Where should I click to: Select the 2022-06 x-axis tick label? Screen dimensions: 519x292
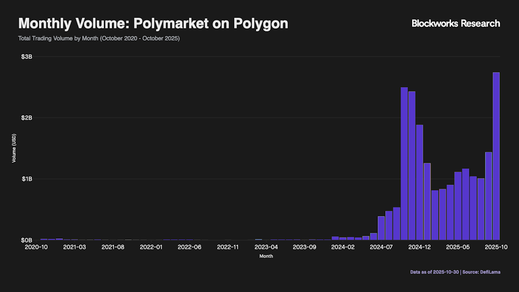pos(190,247)
